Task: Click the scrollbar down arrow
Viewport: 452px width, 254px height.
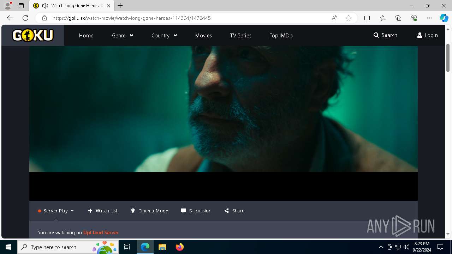Action: 448,234
